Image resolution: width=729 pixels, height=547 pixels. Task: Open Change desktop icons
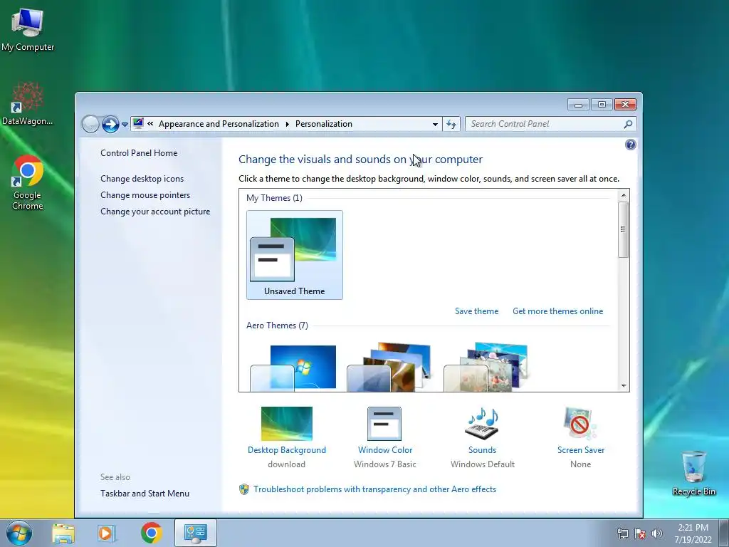click(142, 179)
